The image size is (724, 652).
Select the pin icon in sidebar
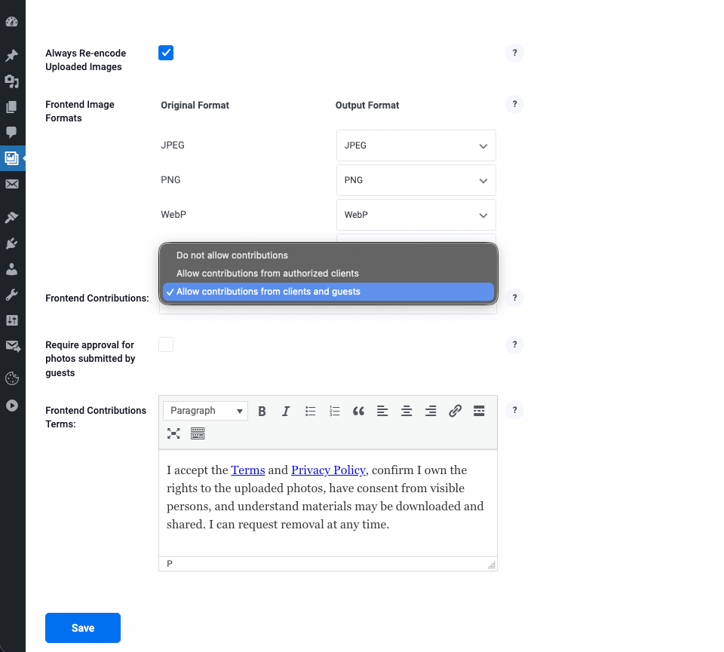[x=12, y=55]
